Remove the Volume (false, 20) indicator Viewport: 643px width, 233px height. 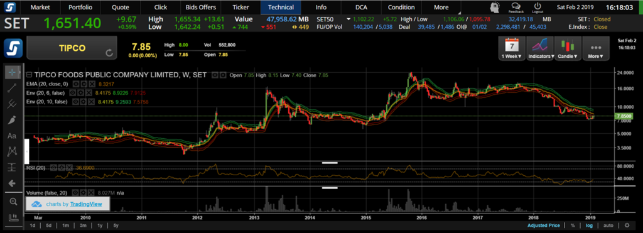(92, 192)
